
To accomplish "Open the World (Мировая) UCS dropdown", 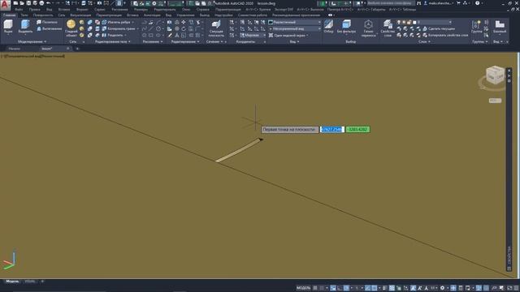I will pyautogui.click(x=253, y=35).
